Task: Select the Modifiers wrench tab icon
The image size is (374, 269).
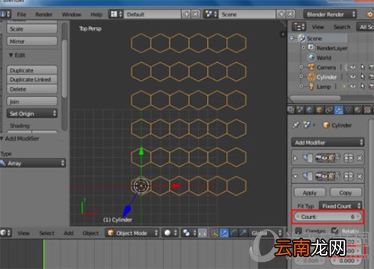Action: pyautogui.click(x=339, y=110)
